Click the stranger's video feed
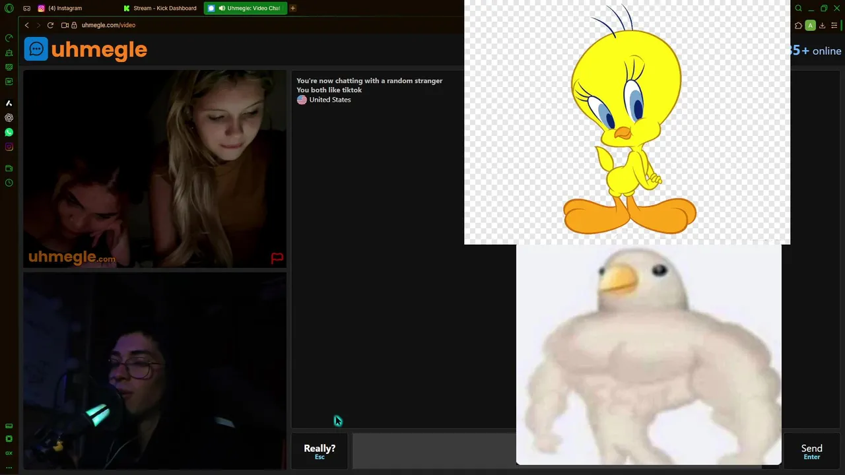 point(154,169)
